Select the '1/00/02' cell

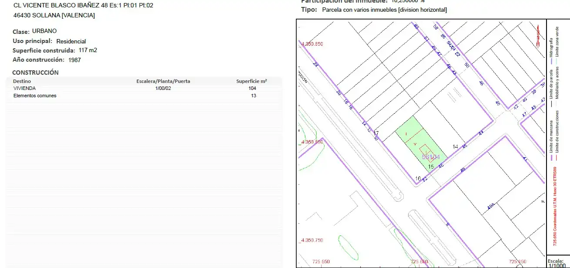163,88
